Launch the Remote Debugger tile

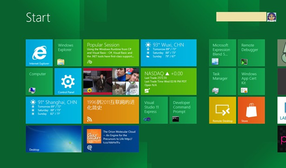[251, 53]
